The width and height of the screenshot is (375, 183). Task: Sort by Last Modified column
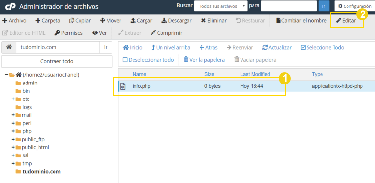[x=255, y=74]
